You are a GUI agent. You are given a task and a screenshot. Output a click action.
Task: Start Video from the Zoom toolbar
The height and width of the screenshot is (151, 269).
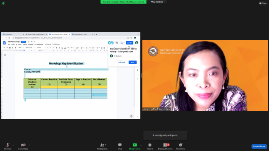pyautogui.click(x=23, y=146)
